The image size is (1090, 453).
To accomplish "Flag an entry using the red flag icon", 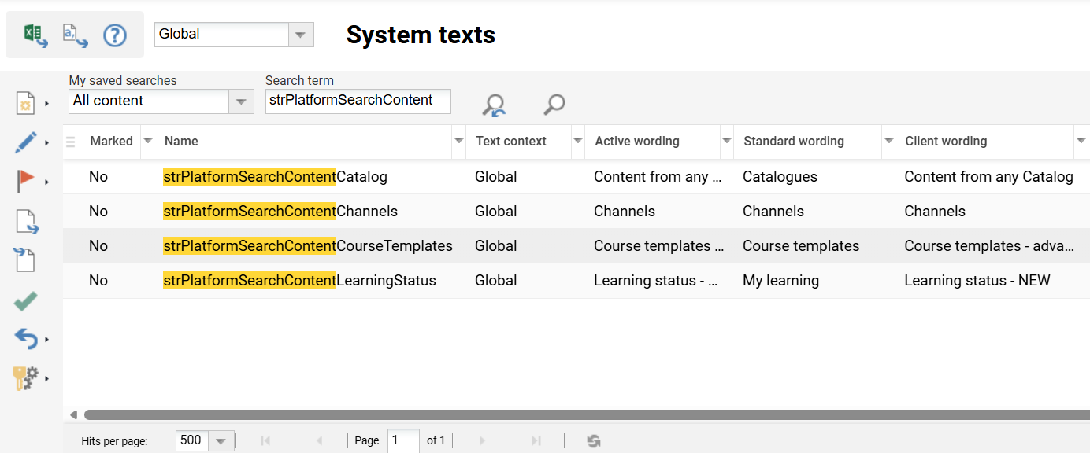I will pyautogui.click(x=24, y=181).
